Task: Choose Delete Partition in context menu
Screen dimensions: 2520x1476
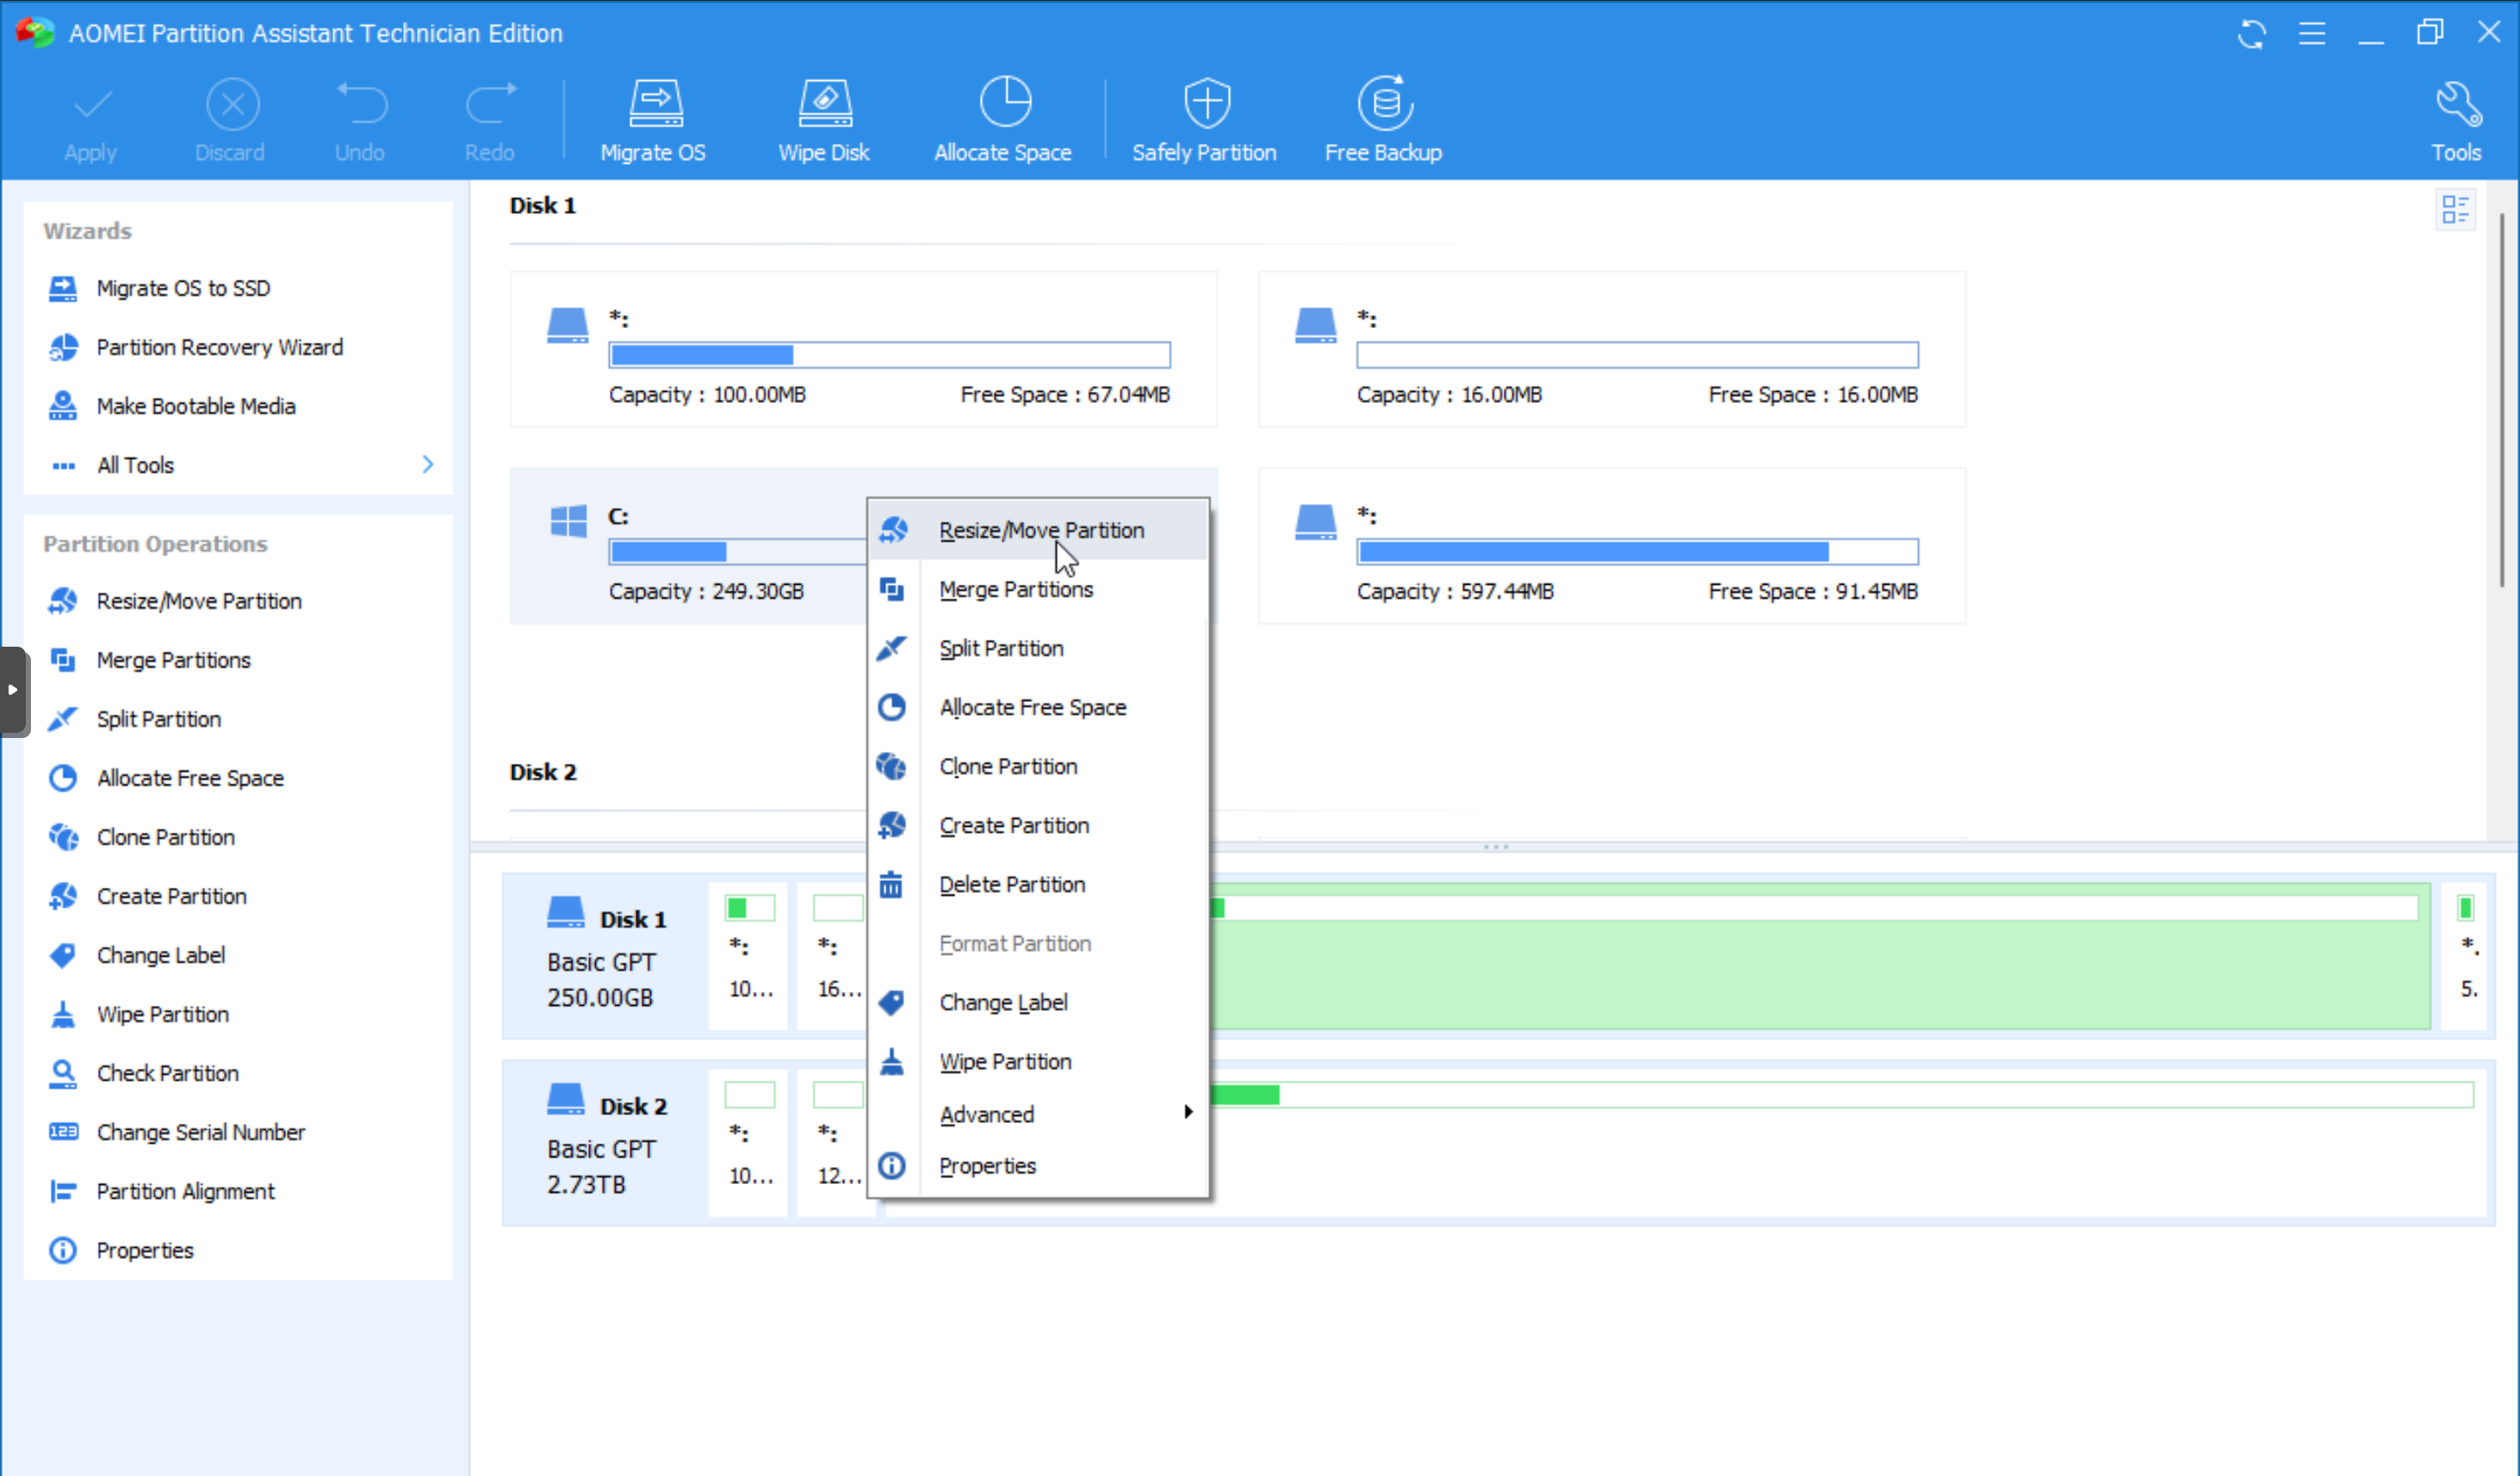Action: tap(1038, 884)
